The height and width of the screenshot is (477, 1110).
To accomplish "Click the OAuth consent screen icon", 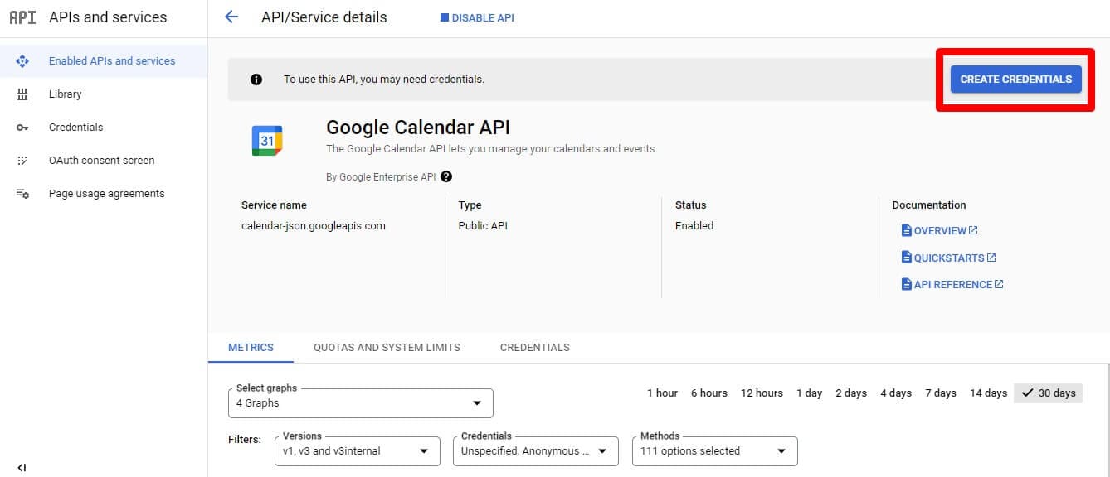I will point(22,161).
